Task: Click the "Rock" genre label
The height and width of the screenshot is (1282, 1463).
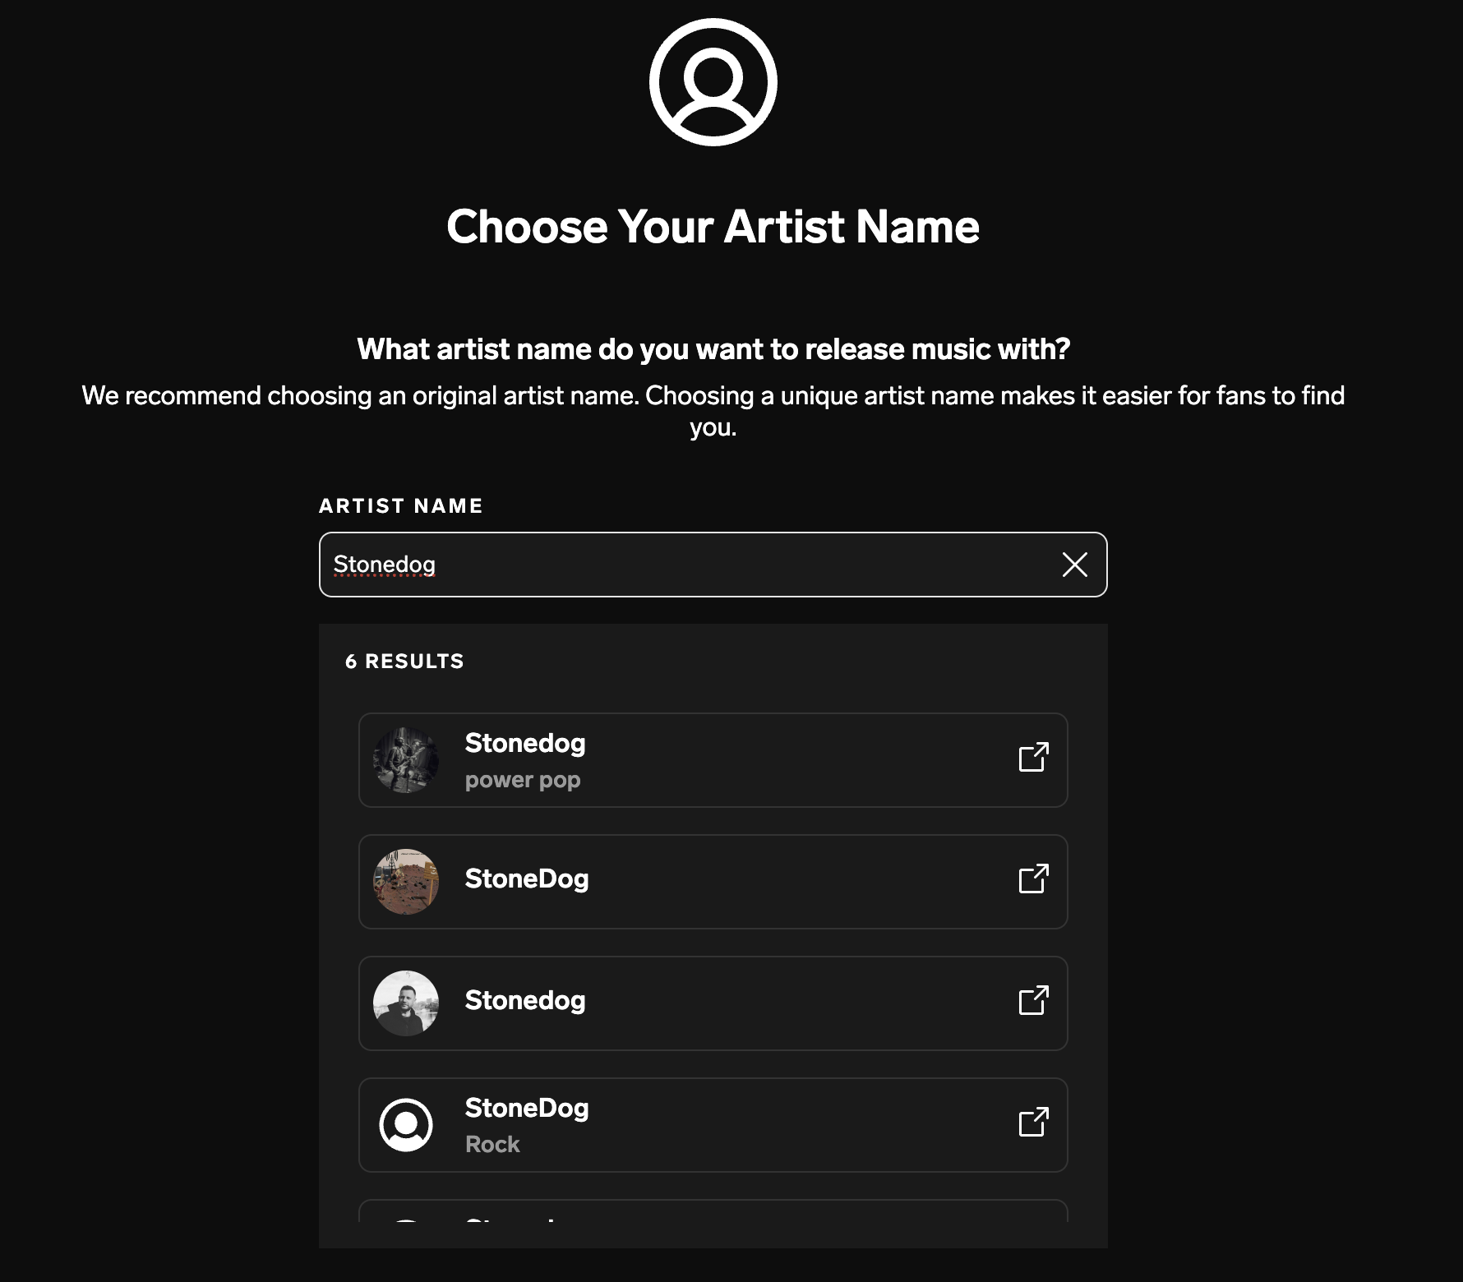Action: pos(492,1145)
